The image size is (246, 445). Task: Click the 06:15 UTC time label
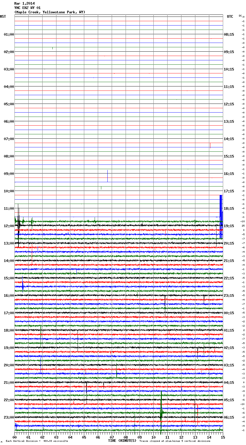[229, 417]
